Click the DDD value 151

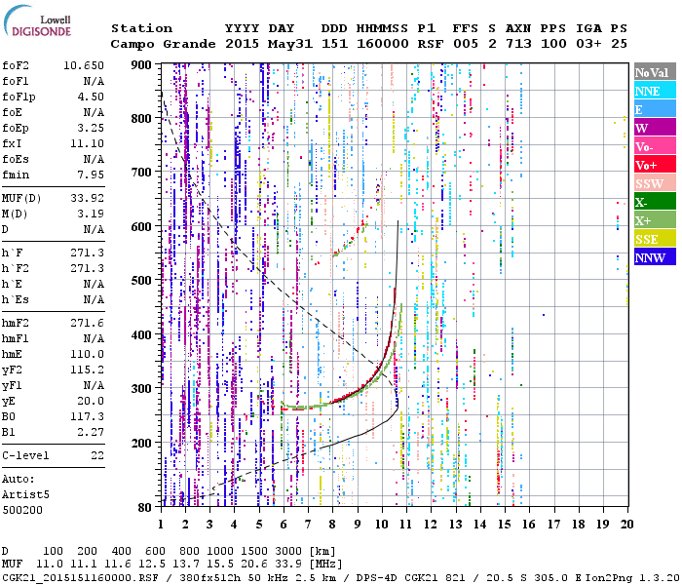334,44
